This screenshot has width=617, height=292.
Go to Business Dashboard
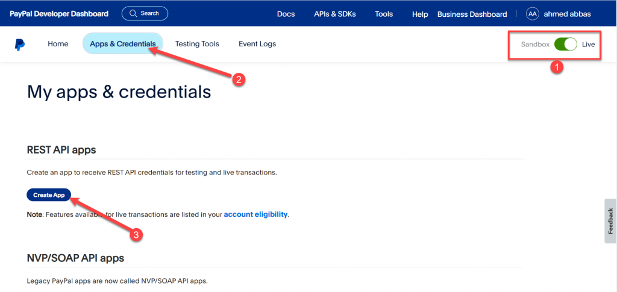click(472, 14)
